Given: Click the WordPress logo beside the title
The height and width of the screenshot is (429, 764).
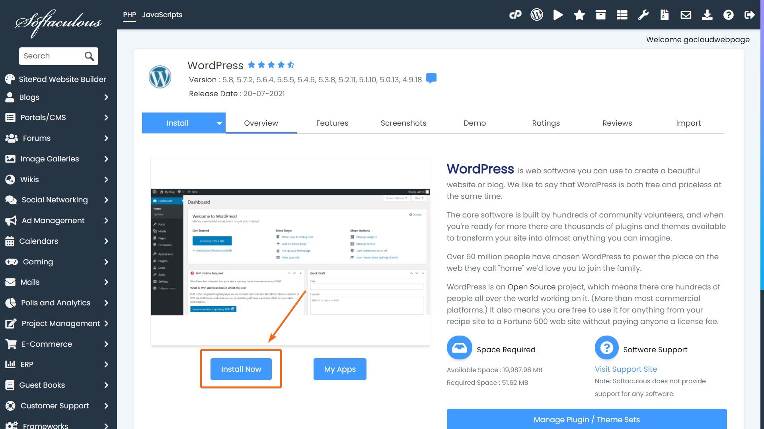Looking at the screenshot, I should point(160,77).
